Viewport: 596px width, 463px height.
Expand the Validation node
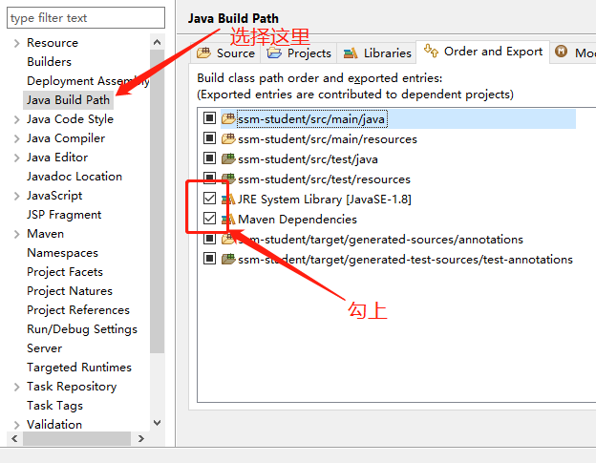[x=16, y=425]
